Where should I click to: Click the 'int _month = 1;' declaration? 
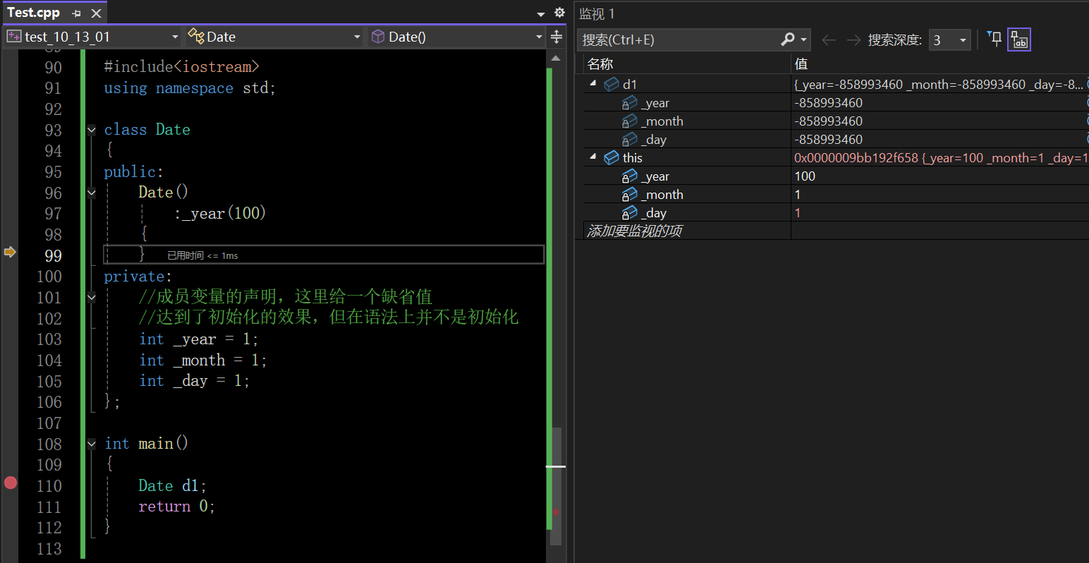(203, 361)
